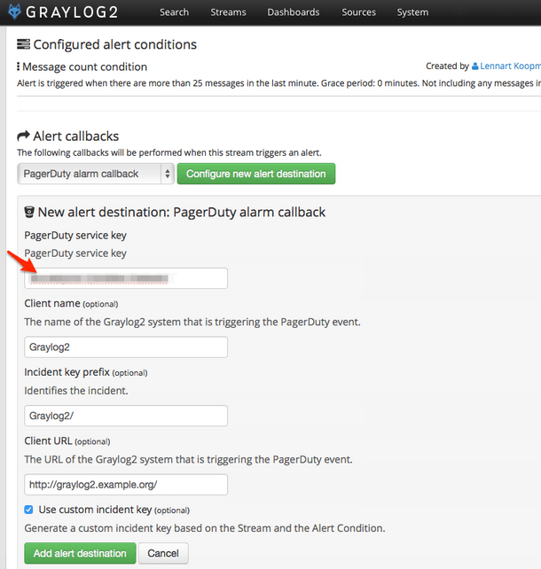Open the Search menu

point(174,12)
